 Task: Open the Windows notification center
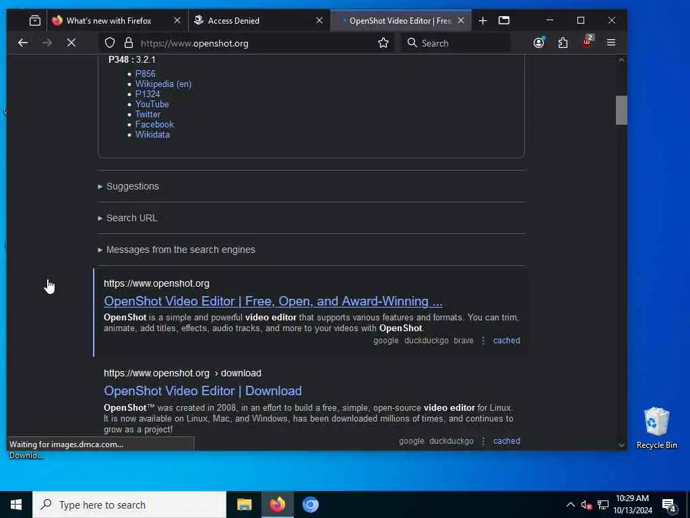pyautogui.click(x=669, y=505)
